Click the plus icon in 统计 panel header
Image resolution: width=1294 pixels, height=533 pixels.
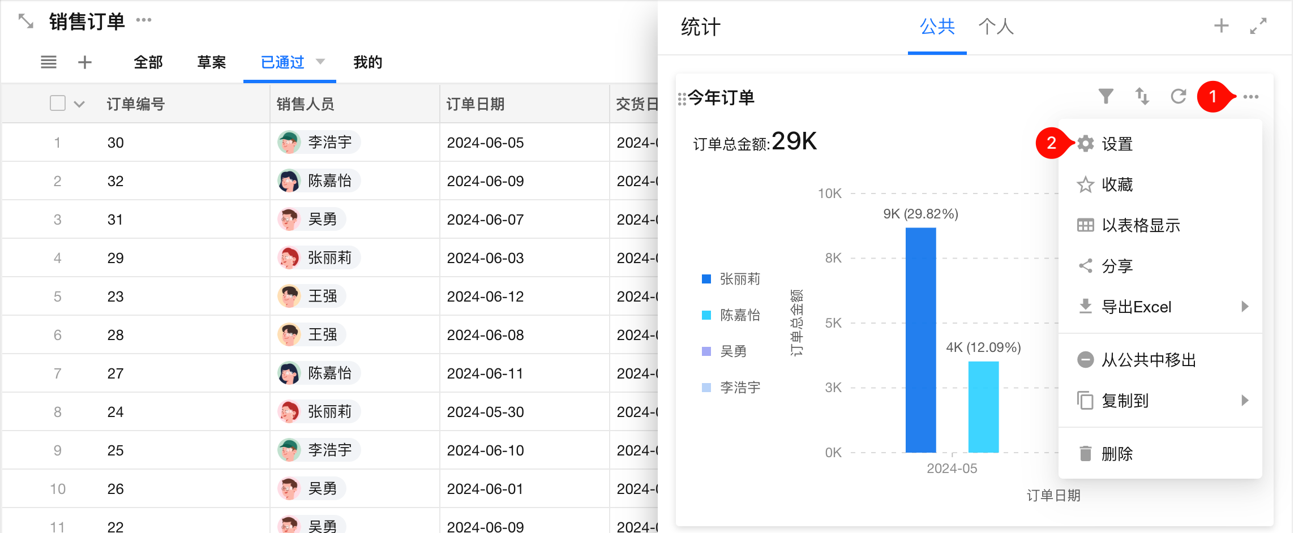tap(1222, 25)
